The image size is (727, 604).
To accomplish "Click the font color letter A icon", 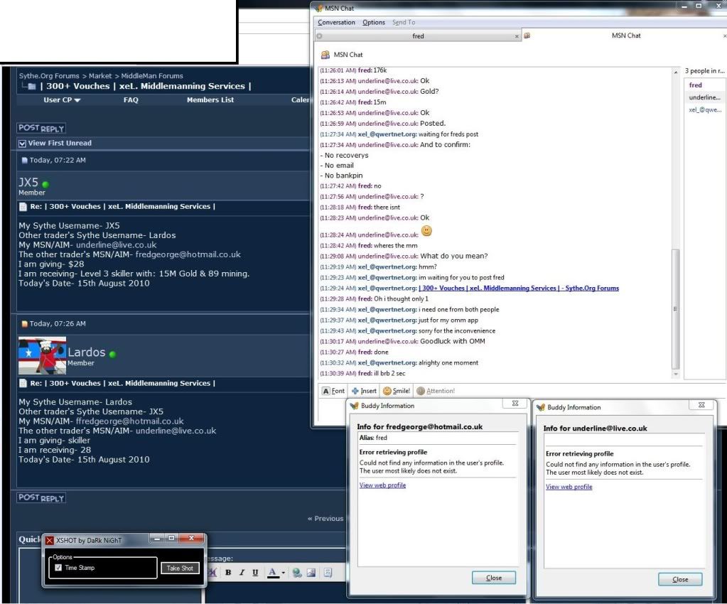I will click(x=273, y=573).
